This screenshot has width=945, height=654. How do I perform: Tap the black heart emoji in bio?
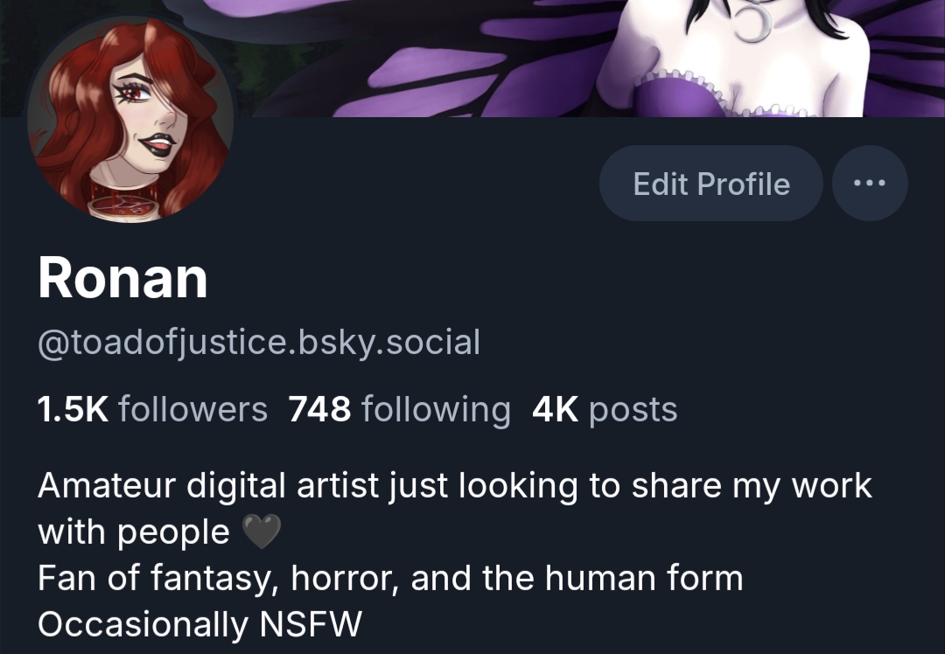[262, 532]
